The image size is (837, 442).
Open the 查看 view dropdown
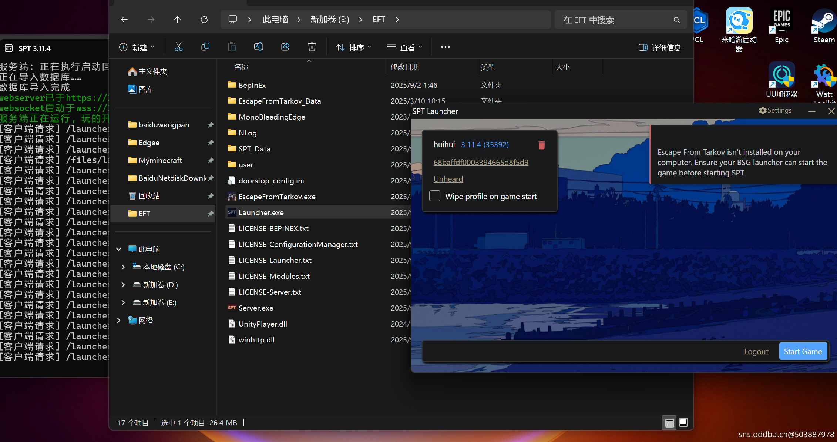pyautogui.click(x=404, y=47)
